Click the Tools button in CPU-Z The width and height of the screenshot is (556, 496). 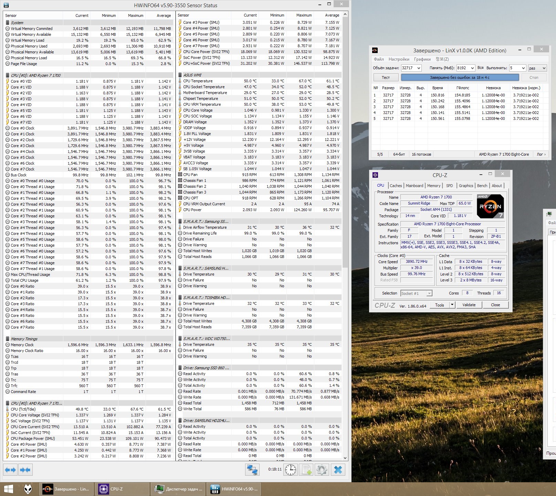tap(440, 305)
